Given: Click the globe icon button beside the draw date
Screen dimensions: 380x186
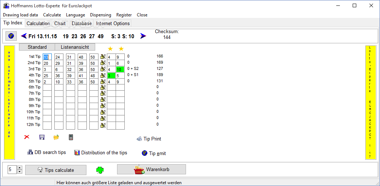Looking at the screenshot, I should [11, 36].
